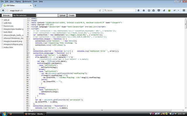Fold the switch statement at line 23

click(x=30, y=63)
